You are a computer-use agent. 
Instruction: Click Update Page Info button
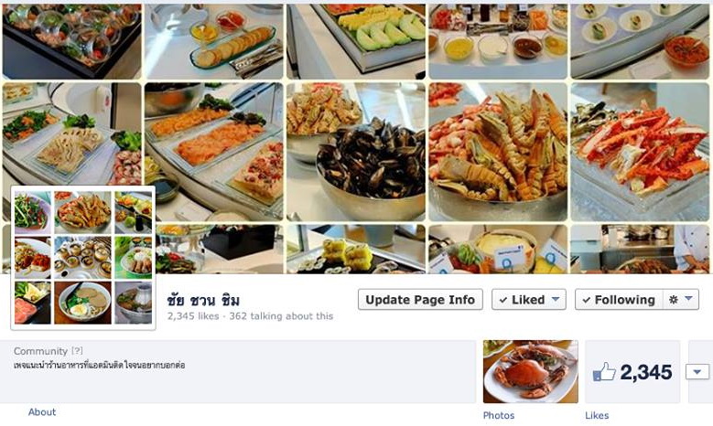420,300
